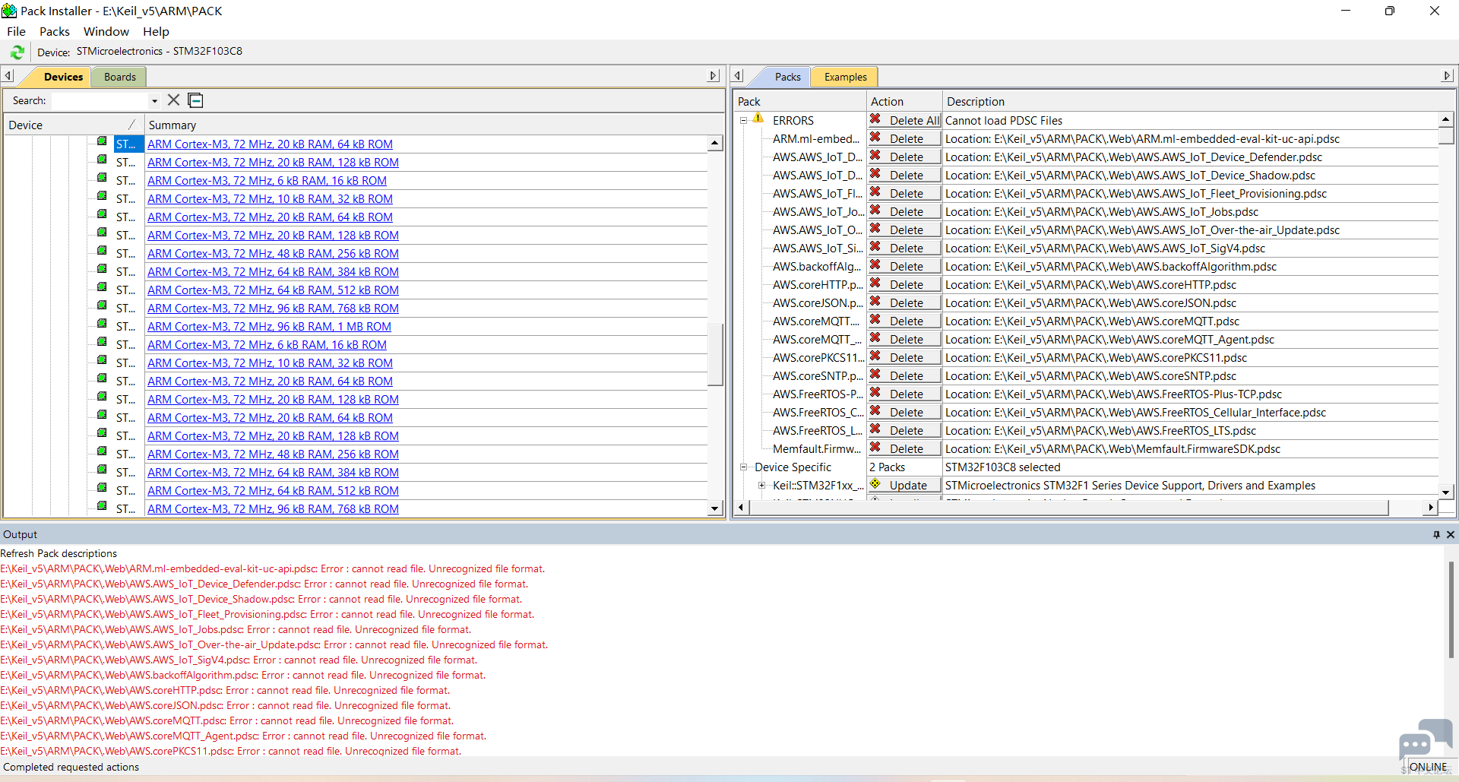Click the AWS.coreSNTP Delete red X icon
This screenshot has width=1459, height=782.
[x=875, y=375]
